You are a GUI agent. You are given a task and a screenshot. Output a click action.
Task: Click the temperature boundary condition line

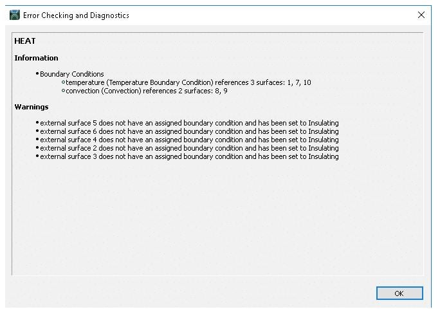point(188,82)
